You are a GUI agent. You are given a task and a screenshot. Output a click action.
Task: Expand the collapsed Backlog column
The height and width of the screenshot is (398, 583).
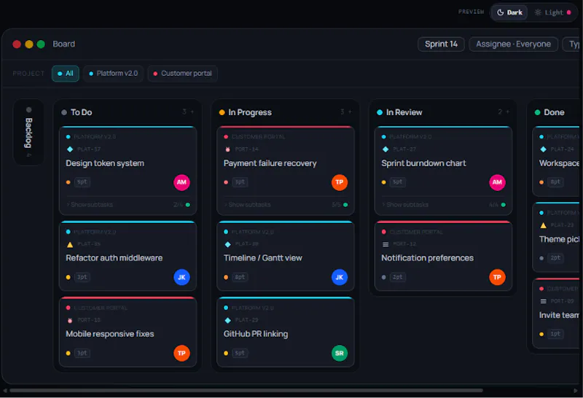28,132
